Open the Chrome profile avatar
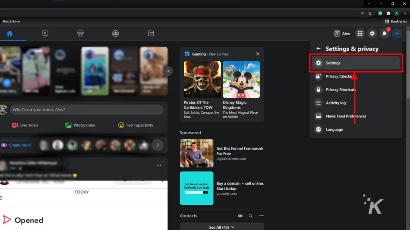 pyautogui.click(x=397, y=13)
